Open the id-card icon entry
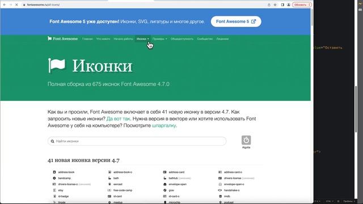363x204 pixels. [115, 196]
